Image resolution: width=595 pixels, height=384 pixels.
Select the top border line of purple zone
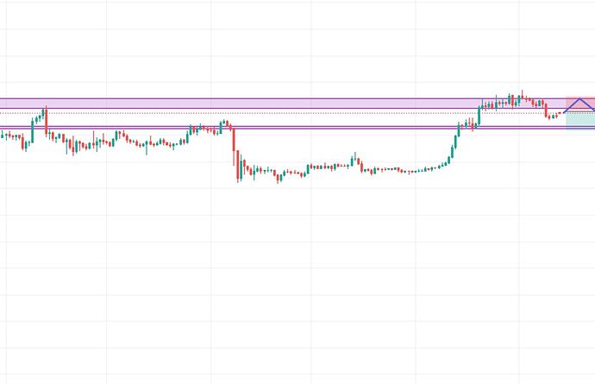(x=259, y=98)
